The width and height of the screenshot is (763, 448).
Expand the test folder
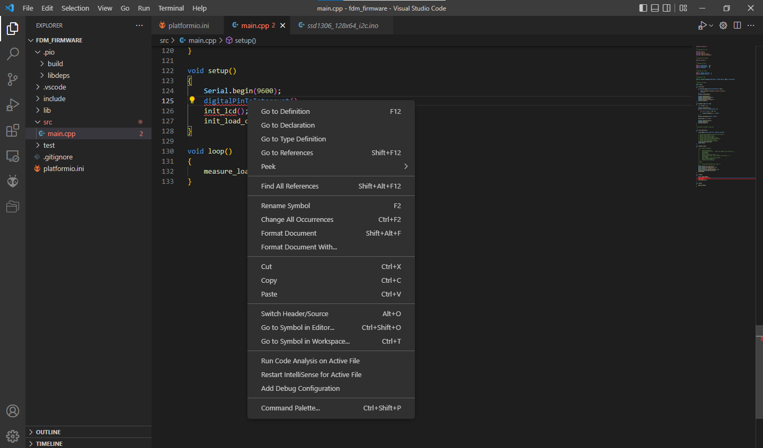coord(88,145)
